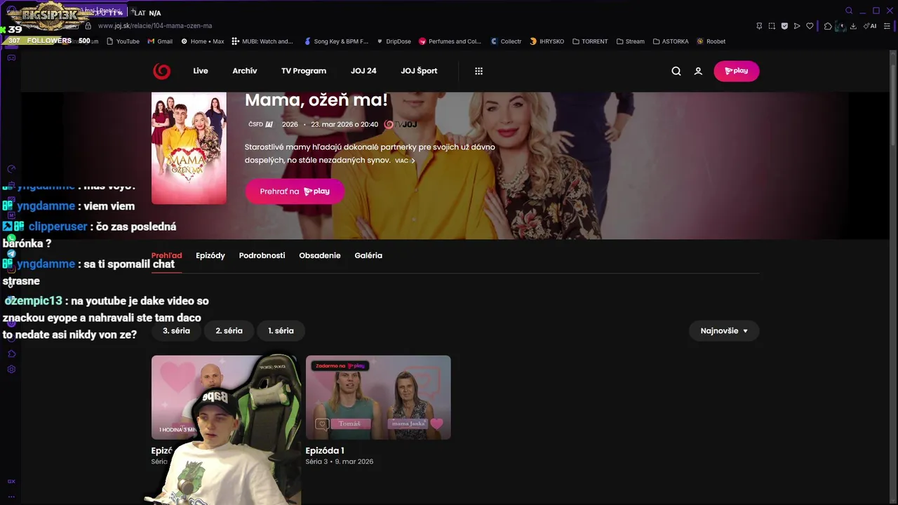Select the 2. séria filter
Viewport: 898px width, 505px height.
coord(229,331)
